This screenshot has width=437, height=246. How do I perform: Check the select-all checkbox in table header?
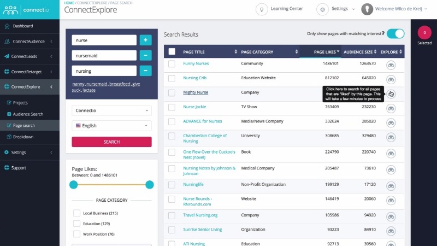172,51
